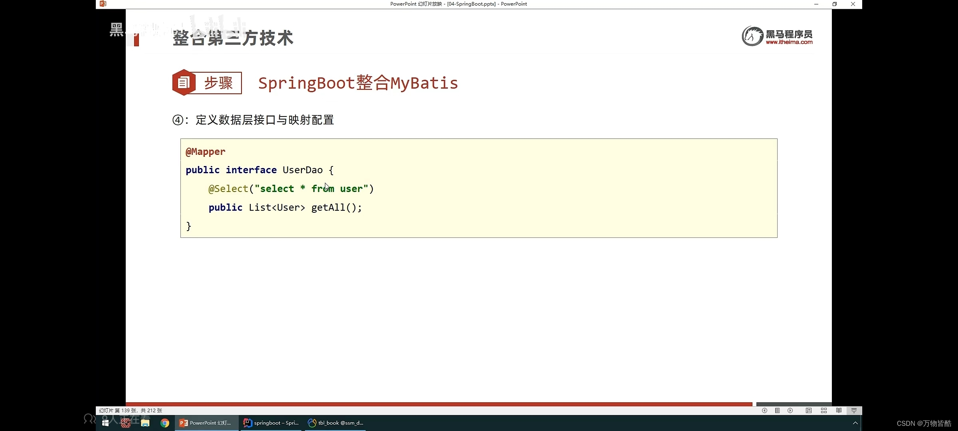Click the PowerPoint icon in title bar

(103, 4)
